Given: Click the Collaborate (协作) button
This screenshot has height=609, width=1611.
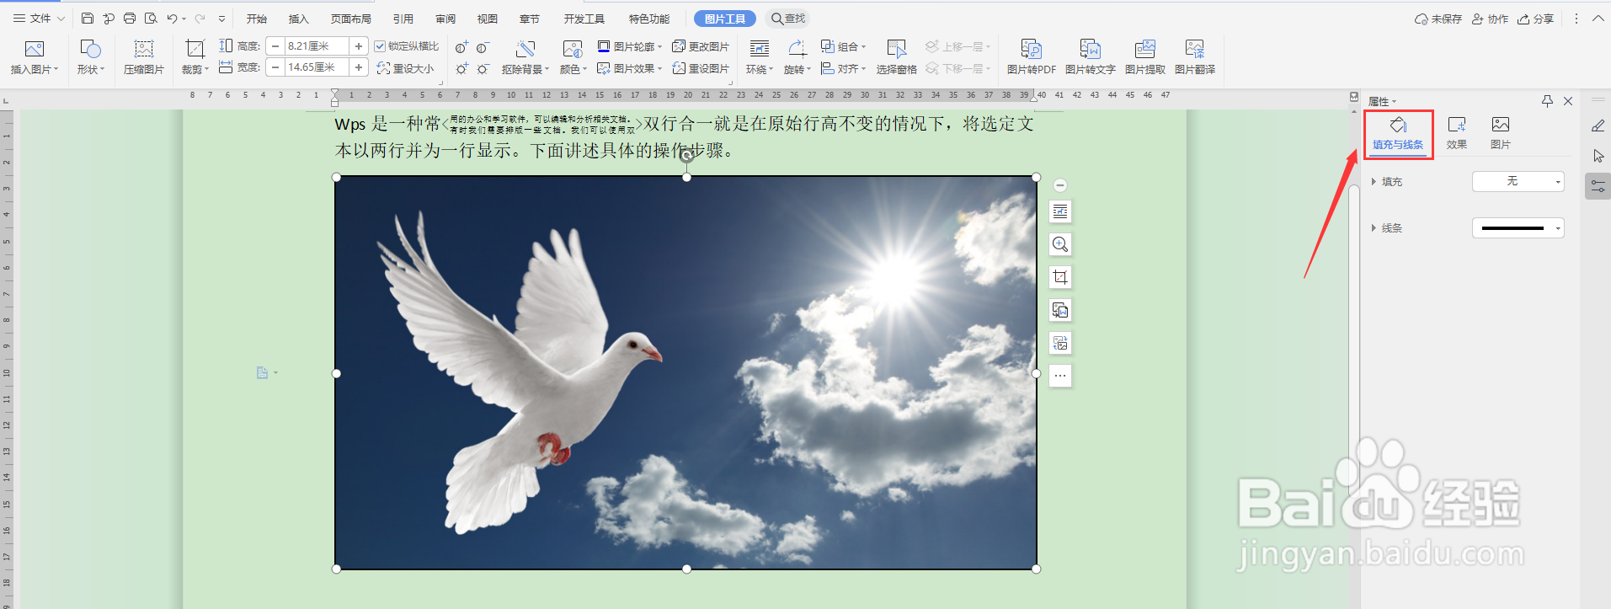Looking at the screenshot, I should tap(1490, 19).
